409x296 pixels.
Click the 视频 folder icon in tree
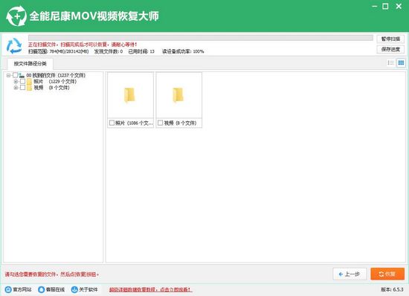click(29, 88)
